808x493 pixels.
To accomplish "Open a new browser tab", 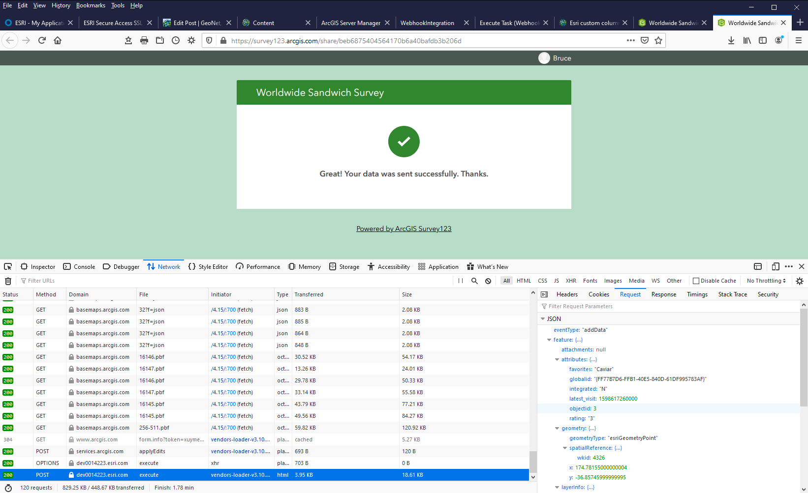I will tap(800, 22).
